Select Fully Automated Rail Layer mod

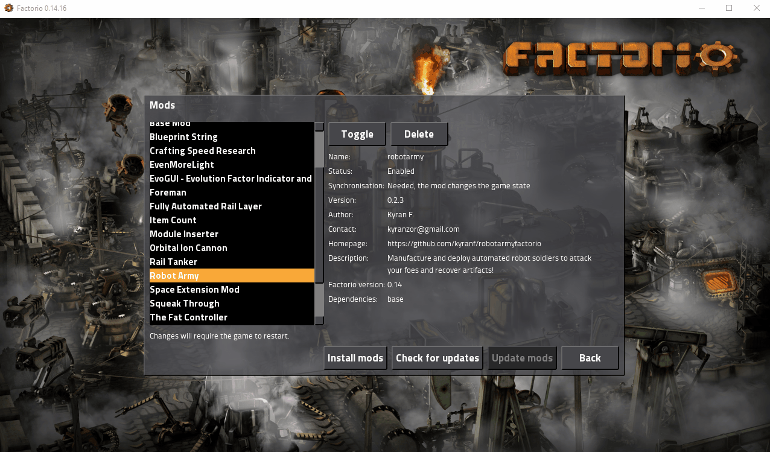[206, 206]
